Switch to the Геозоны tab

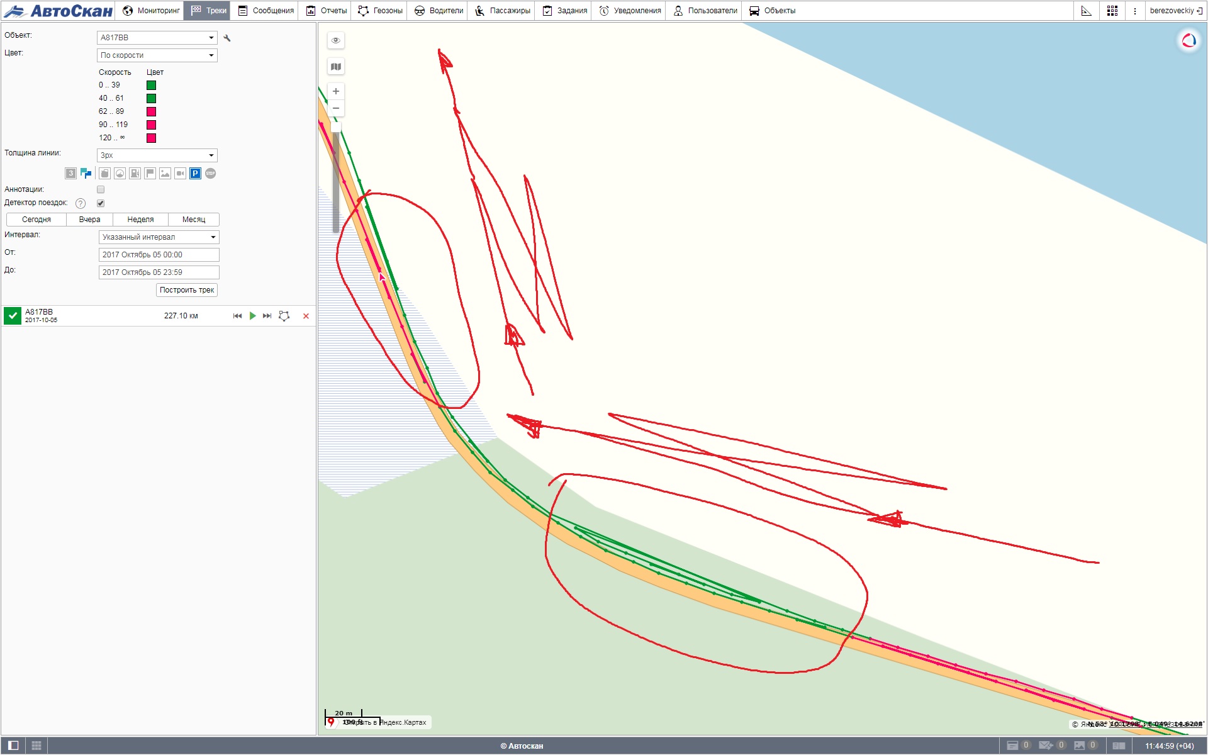coord(380,11)
